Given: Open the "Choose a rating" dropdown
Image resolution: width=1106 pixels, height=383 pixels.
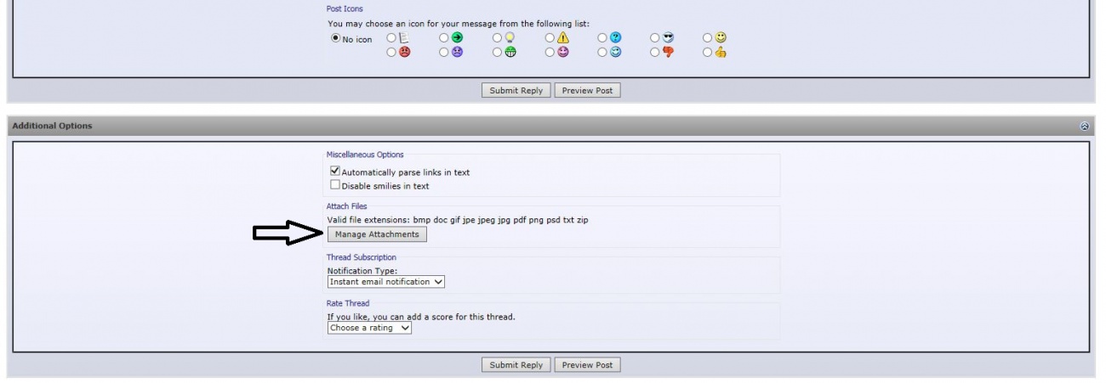Looking at the screenshot, I should [369, 328].
